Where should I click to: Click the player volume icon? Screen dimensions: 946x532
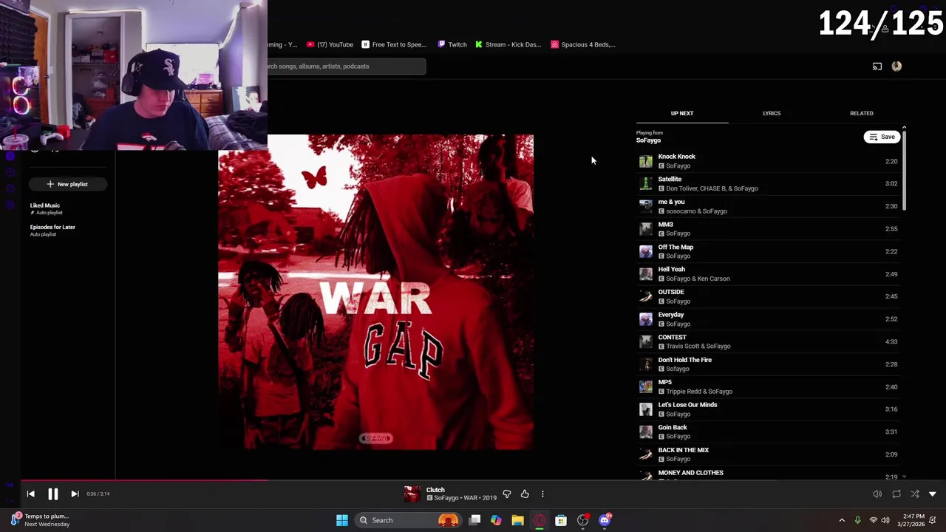click(877, 494)
